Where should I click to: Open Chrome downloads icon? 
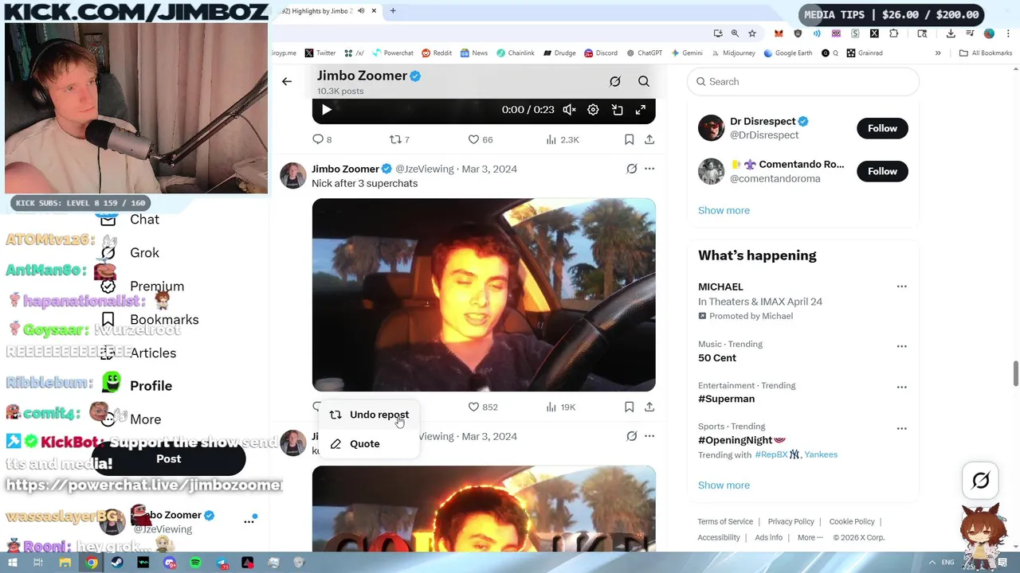[951, 33]
